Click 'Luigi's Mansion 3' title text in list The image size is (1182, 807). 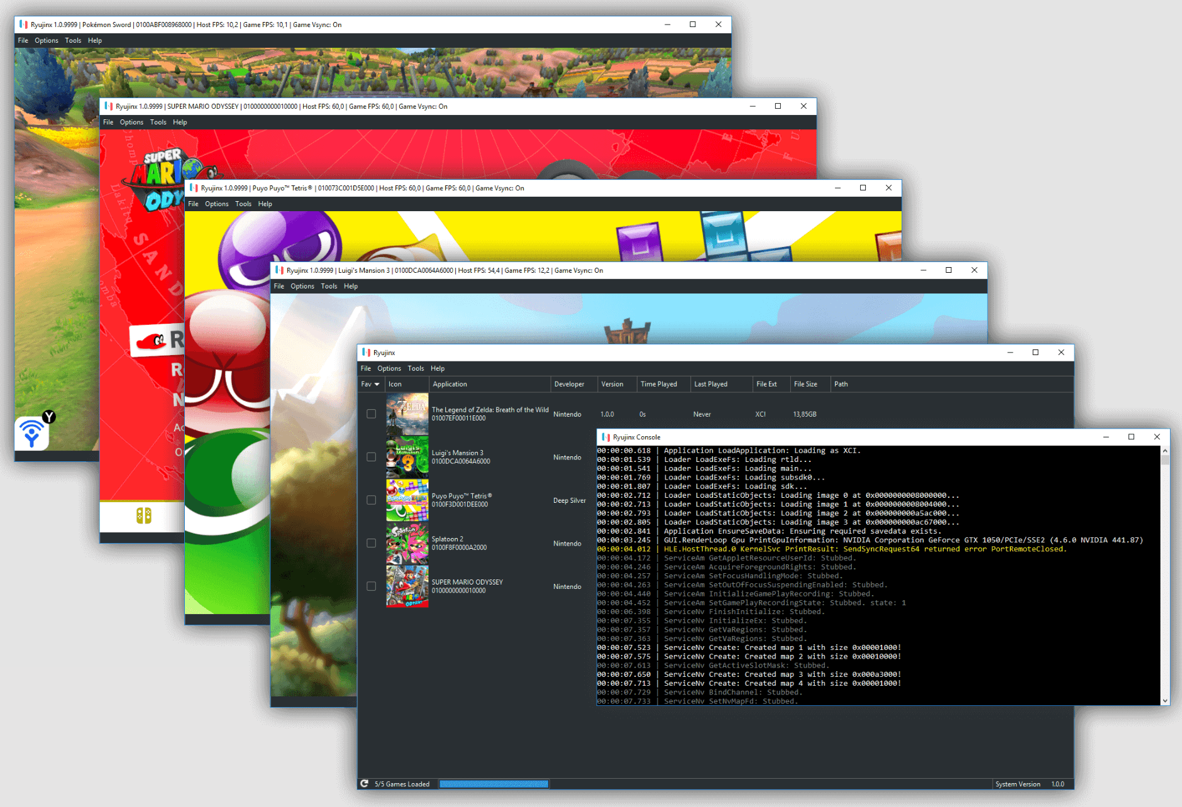pyautogui.click(x=457, y=453)
